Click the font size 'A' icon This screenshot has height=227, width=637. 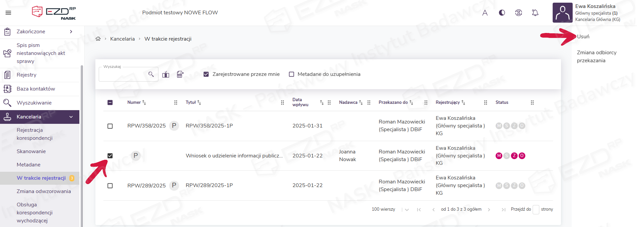[485, 13]
